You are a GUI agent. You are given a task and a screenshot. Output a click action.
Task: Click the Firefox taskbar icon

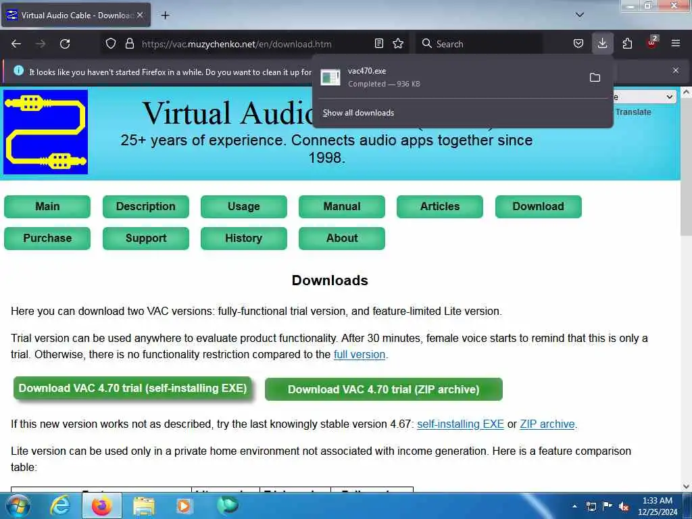point(101,505)
